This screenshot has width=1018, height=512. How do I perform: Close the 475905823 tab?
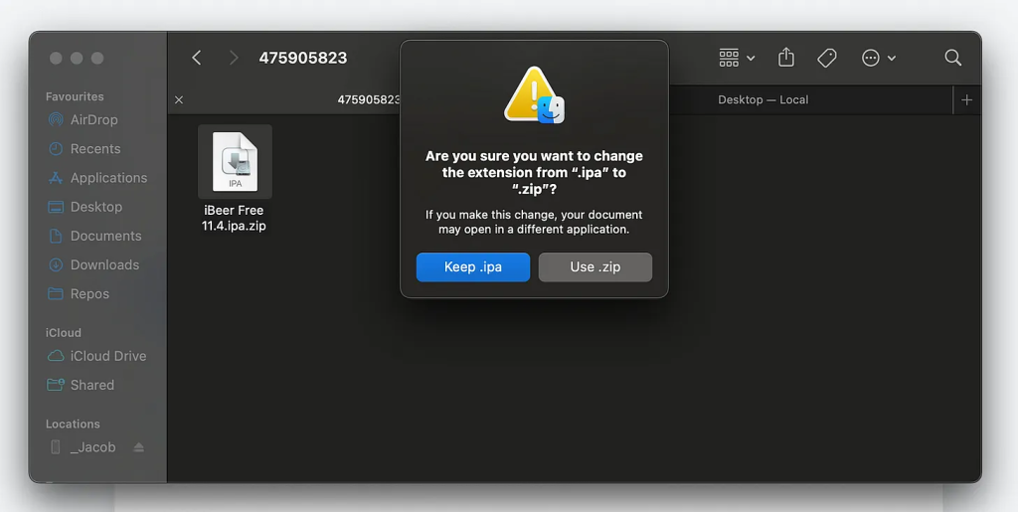coord(179,99)
